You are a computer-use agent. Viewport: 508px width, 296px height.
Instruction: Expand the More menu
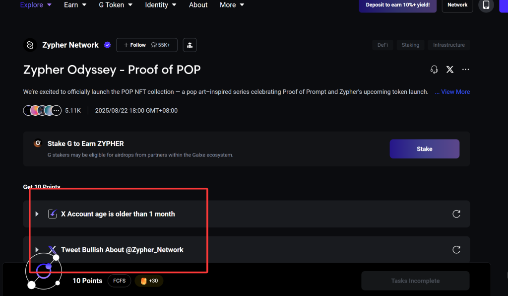pyautogui.click(x=232, y=5)
